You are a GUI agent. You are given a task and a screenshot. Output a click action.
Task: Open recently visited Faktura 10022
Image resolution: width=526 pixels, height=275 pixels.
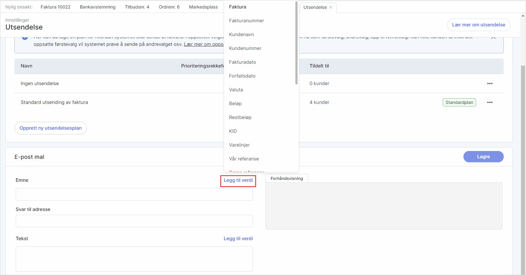[56, 7]
